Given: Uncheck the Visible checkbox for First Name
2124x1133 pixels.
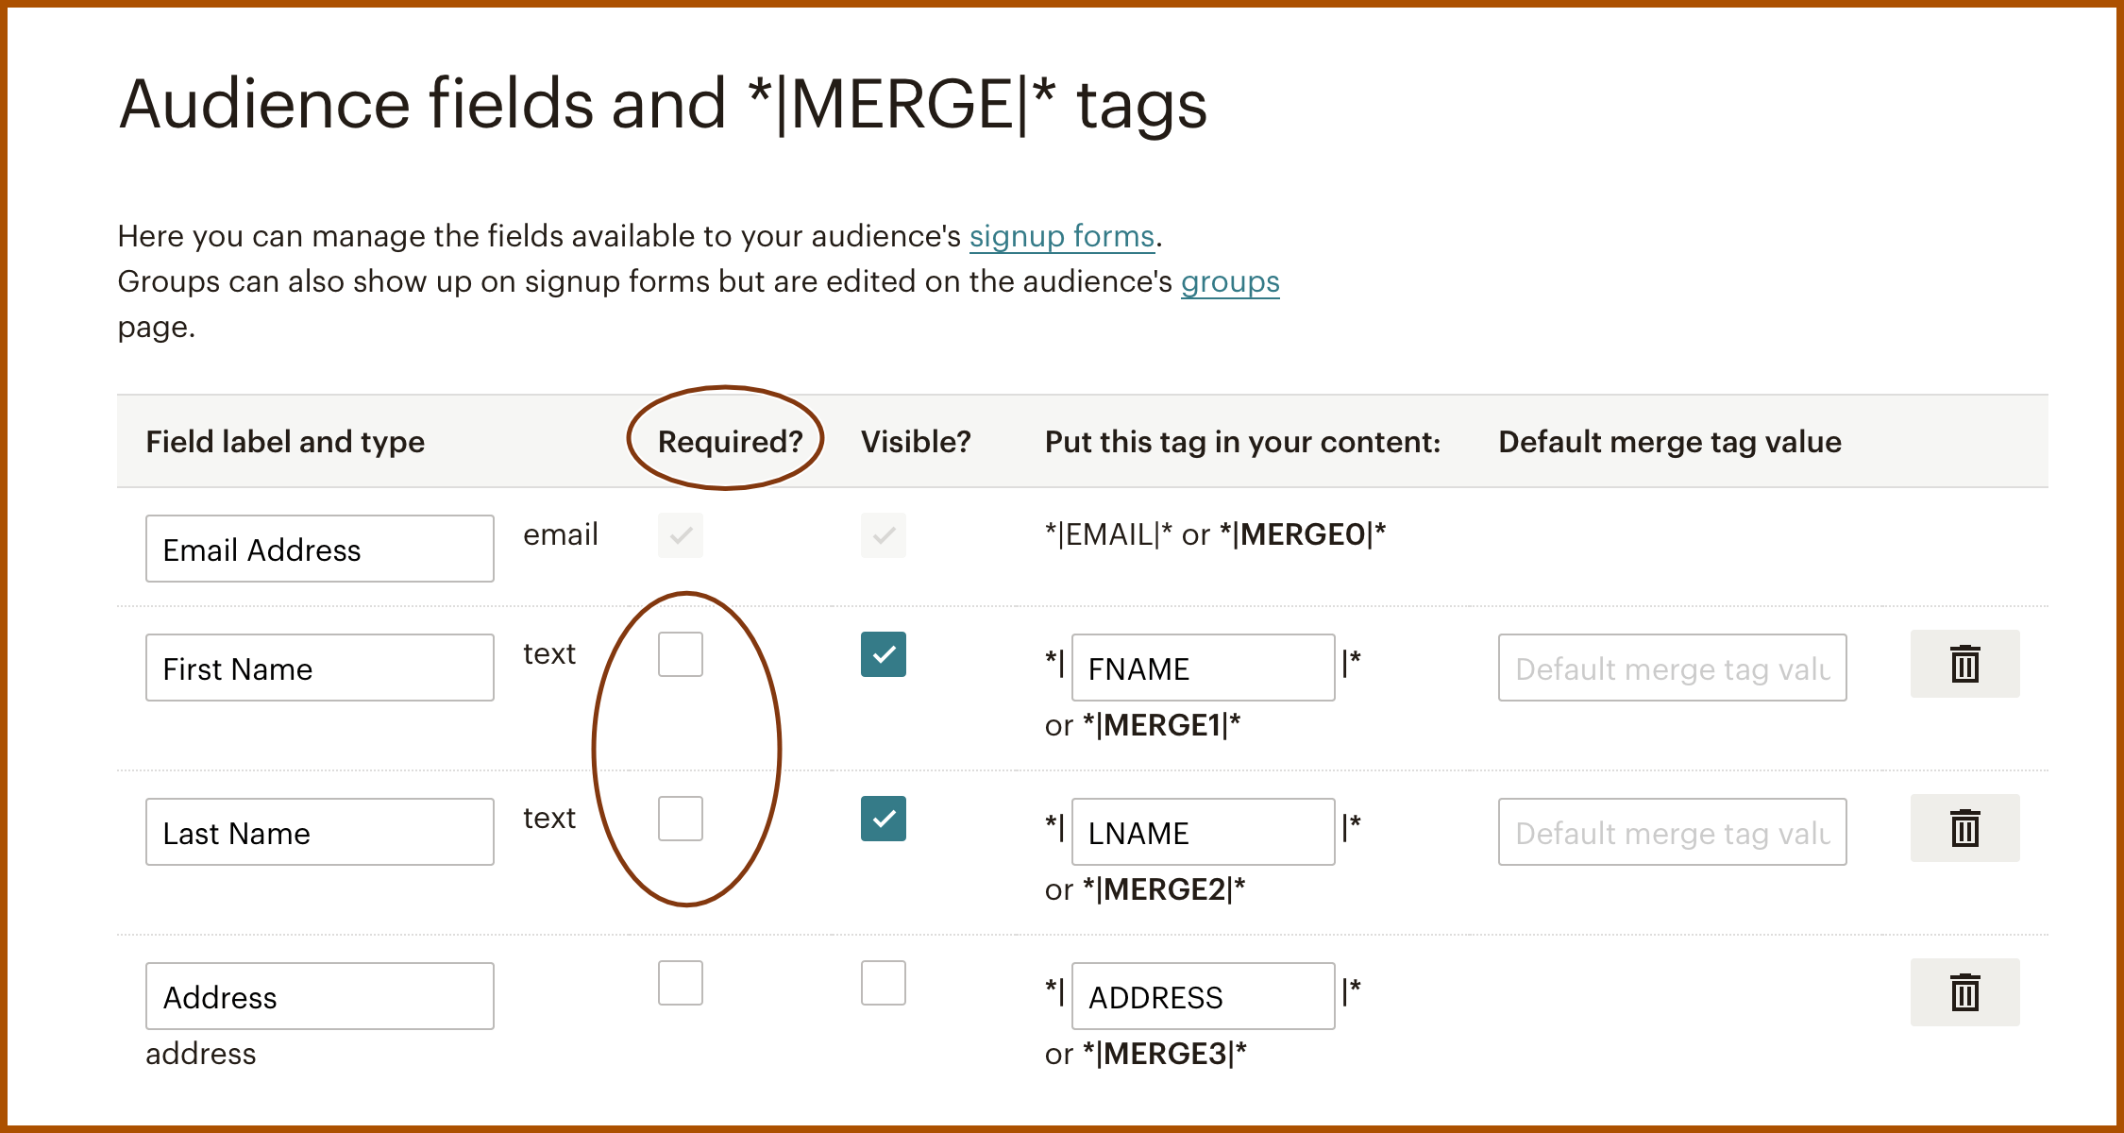Looking at the screenshot, I should 884,654.
